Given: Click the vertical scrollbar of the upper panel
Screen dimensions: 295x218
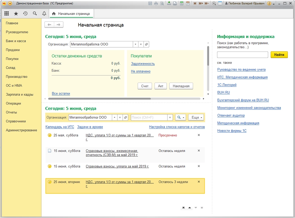Looking at the screenshot, I should coord(208,56).
